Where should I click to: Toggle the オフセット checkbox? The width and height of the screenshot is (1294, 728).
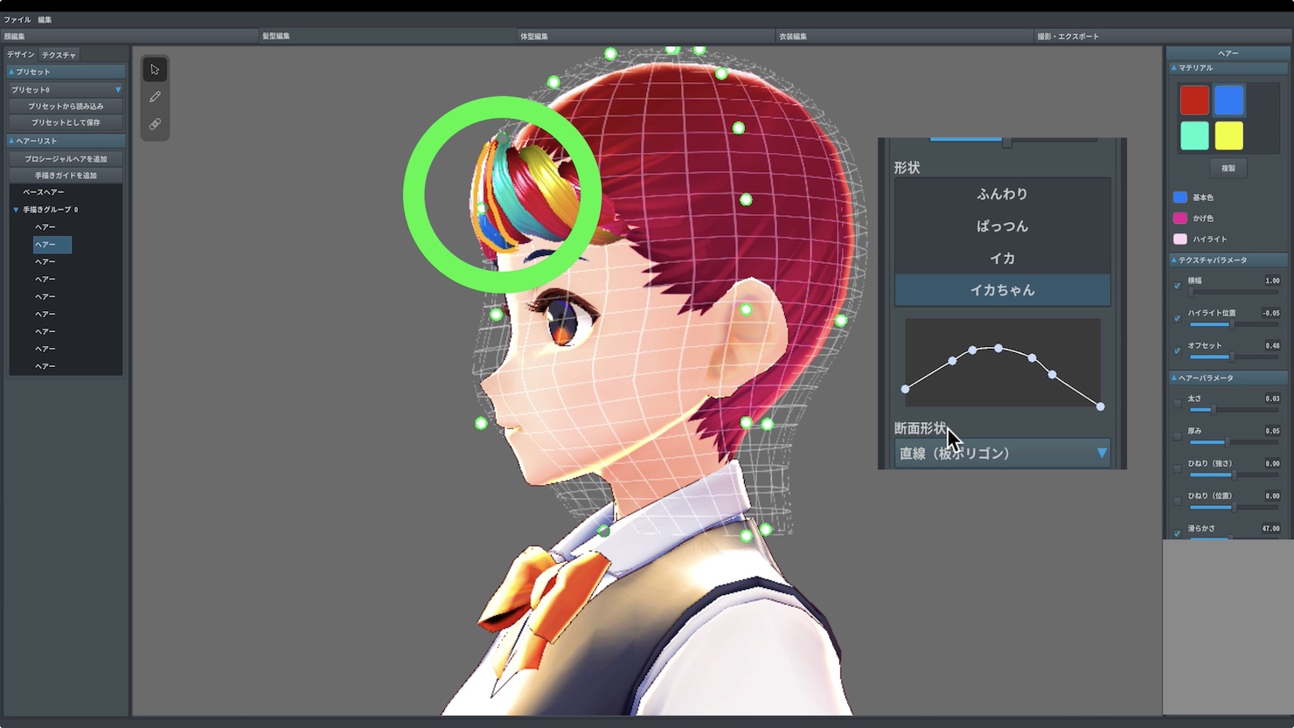(x=1177, y=350)
